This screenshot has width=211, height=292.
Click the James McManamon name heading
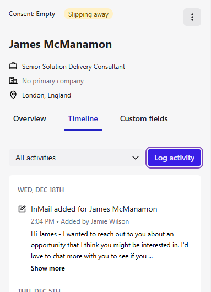coord(61,44)
